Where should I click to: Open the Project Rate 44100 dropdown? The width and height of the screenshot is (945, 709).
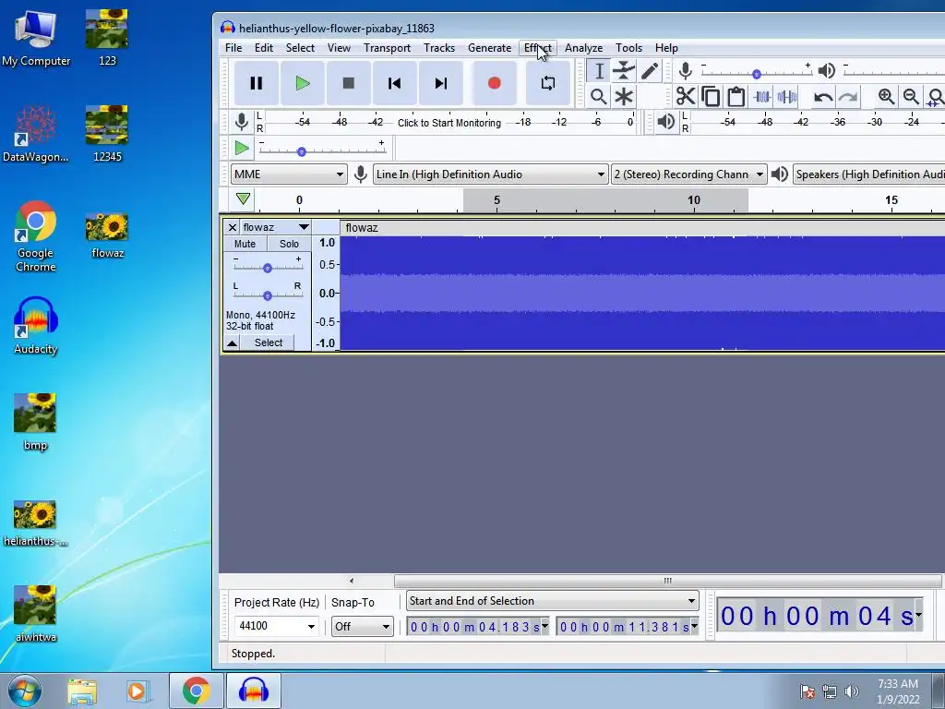coord(276,626)
